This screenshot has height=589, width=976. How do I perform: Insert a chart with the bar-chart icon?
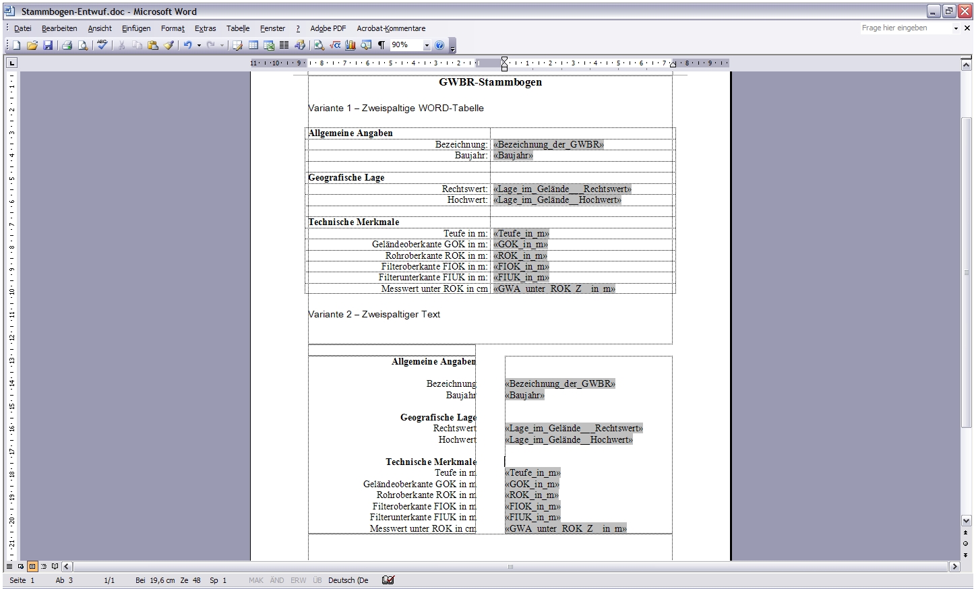tap(350, 45)
